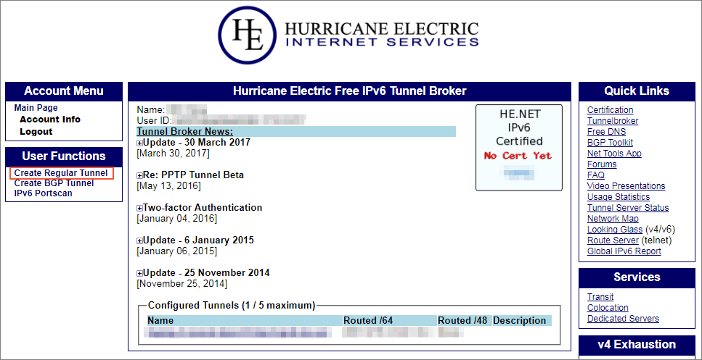The image size is (702, 360).
Task: Expand the Two-factor Authentication news item
Action: tap(139, 208)
